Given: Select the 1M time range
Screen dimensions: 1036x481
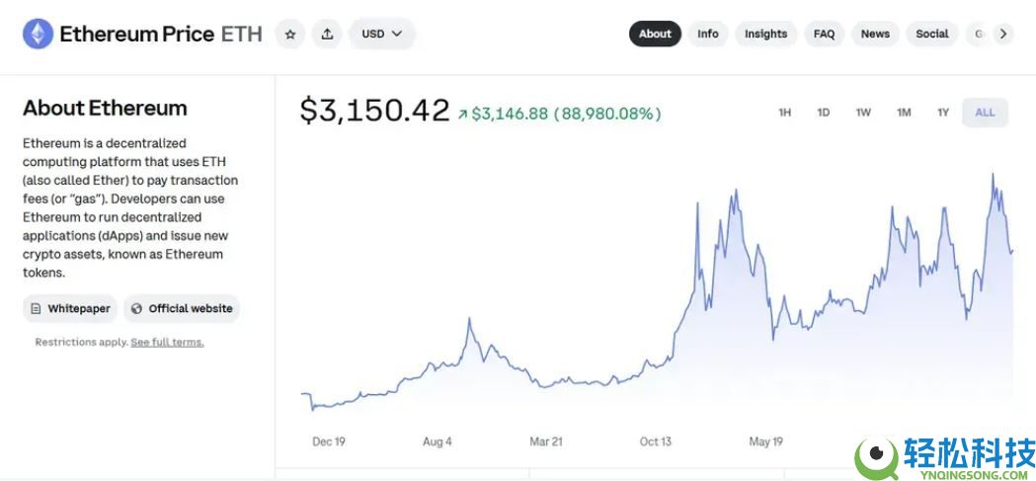Looking at the screenshot, I should [904, 113].
